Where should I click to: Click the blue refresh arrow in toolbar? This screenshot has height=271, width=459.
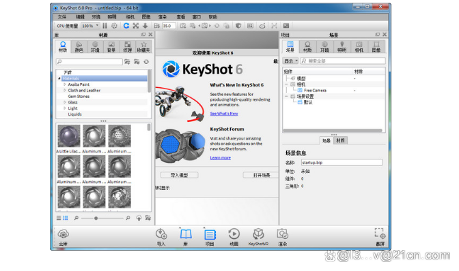coord(126,26)
